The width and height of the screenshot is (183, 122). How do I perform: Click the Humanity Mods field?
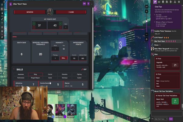(55, 49)
